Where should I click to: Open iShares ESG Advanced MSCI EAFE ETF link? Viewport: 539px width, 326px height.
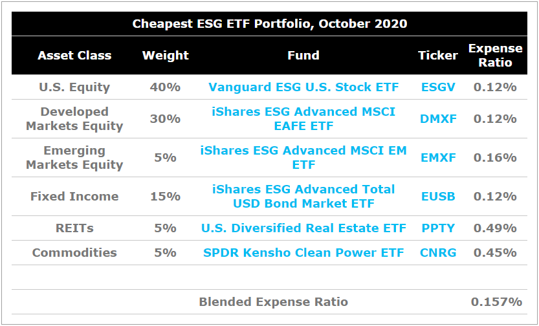point(303,119)
